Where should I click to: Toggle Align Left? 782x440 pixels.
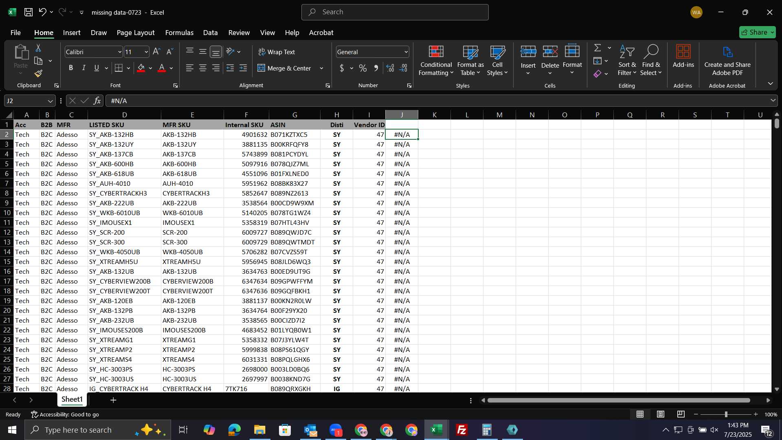point(190,68)
